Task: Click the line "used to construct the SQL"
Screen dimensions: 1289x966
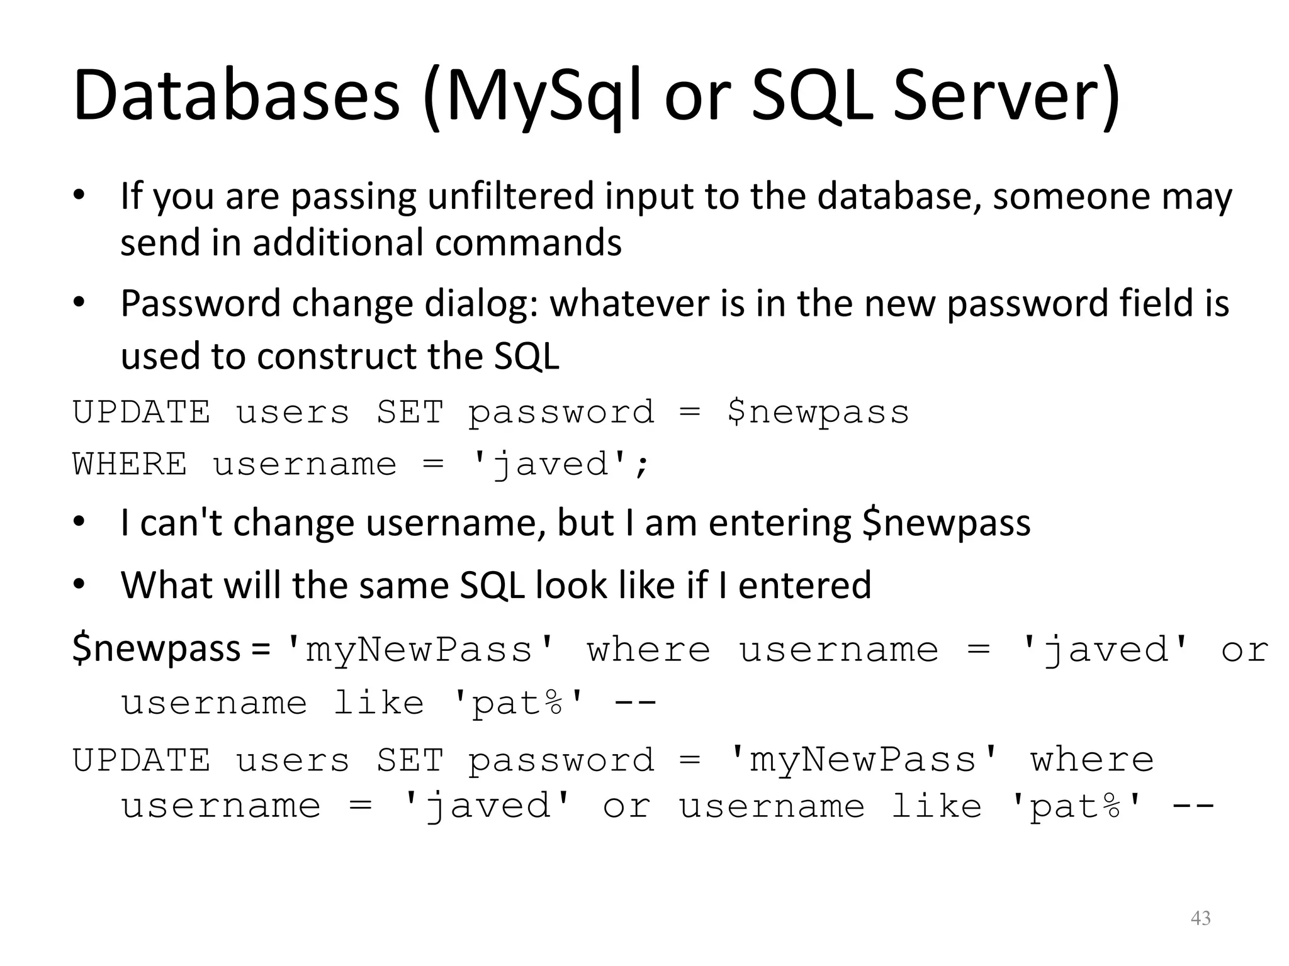Action: coord(340,356)
